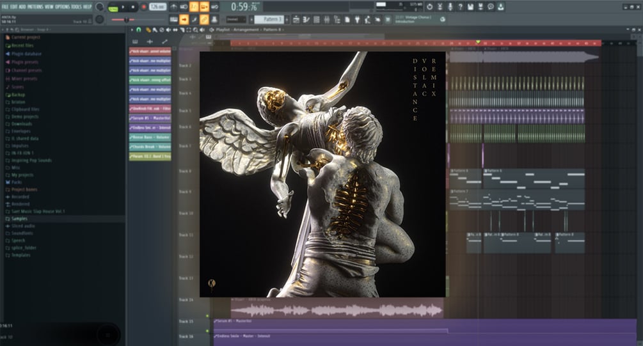Click the speech bubble project info icon
643x346 pixels.
click(x=491, y=7)
